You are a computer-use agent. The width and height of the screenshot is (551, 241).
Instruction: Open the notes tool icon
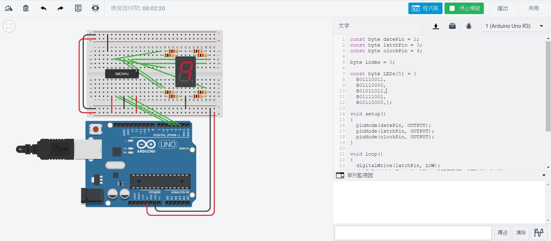click(x=78, y=8)
